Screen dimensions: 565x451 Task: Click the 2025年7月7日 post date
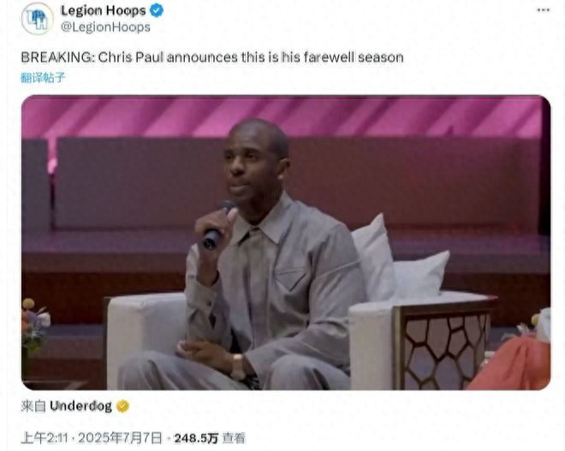click(120, 438)
